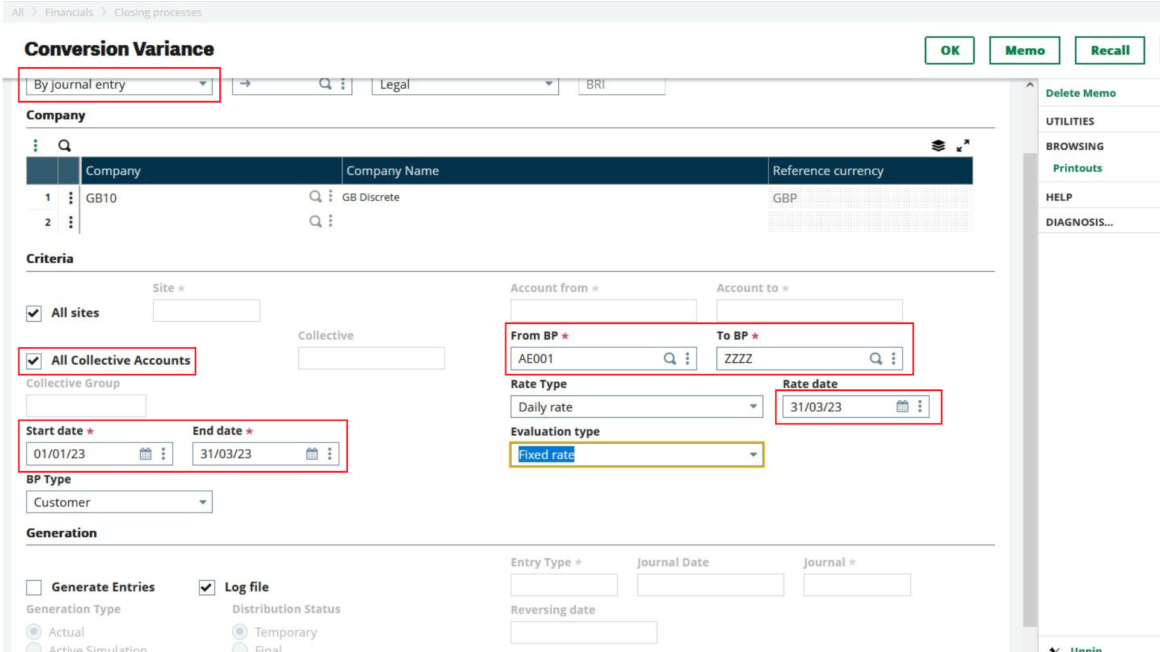Open the Start date calendar picker
This screenshot has height=652, width=1160.
click(x=146, y=454)
